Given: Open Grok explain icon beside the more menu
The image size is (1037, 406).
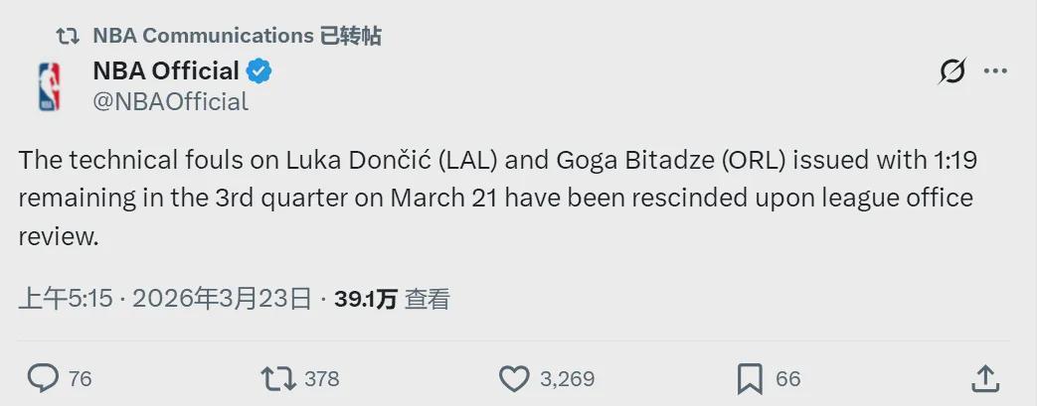Looking at the screenshot, I should (952, 71).
